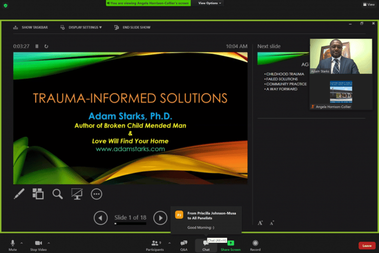This screenshot has height=253, width=379.
Task: Click 'A WAY FORWARD' in the next slide preview
Action: [x=281, y=89]
